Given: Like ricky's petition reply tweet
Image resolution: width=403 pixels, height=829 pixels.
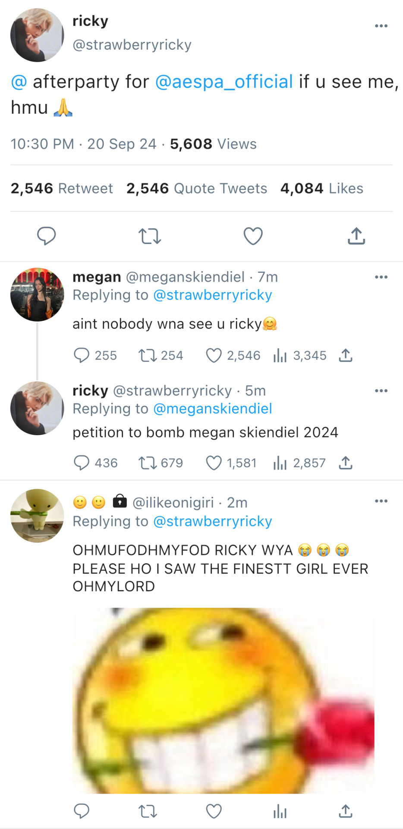Looking at the screenshot, I should (214, 463).
